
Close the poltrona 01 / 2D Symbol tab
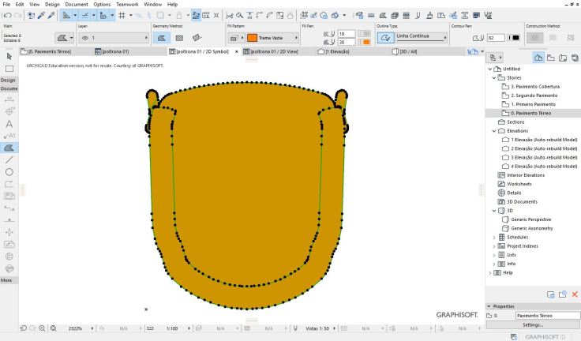pos(236,51)
